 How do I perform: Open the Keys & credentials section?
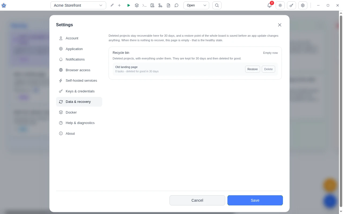79,91
